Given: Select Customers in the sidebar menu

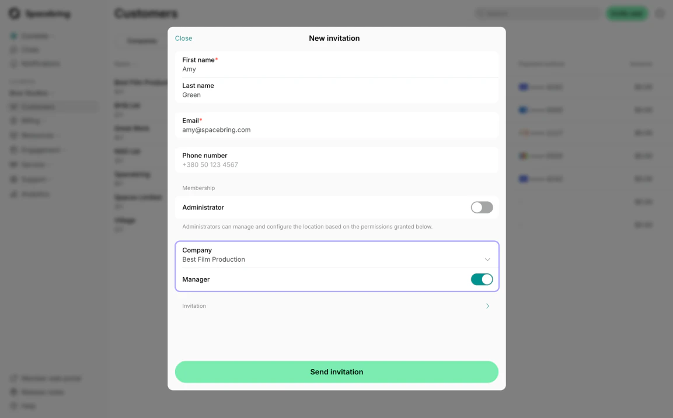Looking at the screenshot, I should (53, 107).
